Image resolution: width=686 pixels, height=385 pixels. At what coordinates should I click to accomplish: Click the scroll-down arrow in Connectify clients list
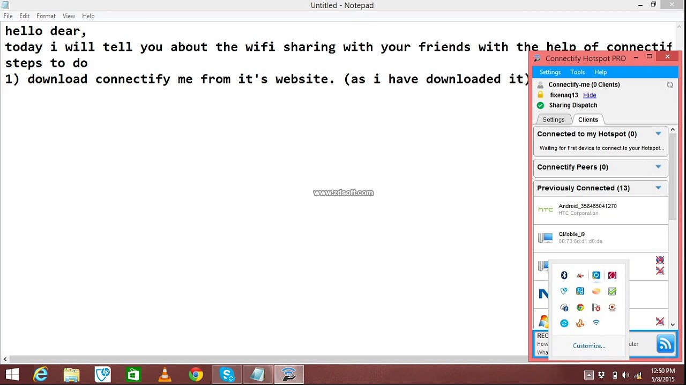click(x=673, y=324)
